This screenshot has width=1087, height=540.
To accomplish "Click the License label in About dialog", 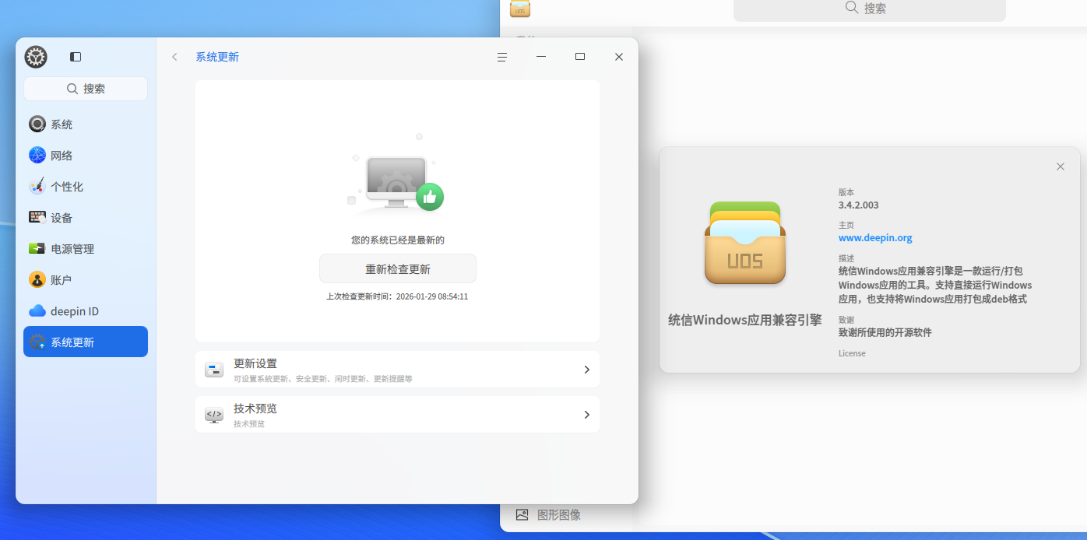I will click(x=852, y=353).
